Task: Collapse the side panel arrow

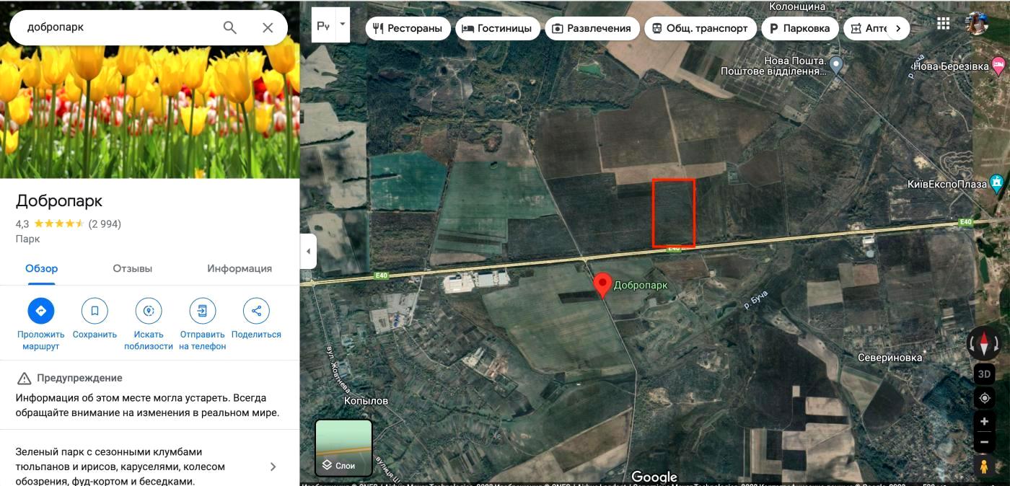Action: (x=308, y=251)
